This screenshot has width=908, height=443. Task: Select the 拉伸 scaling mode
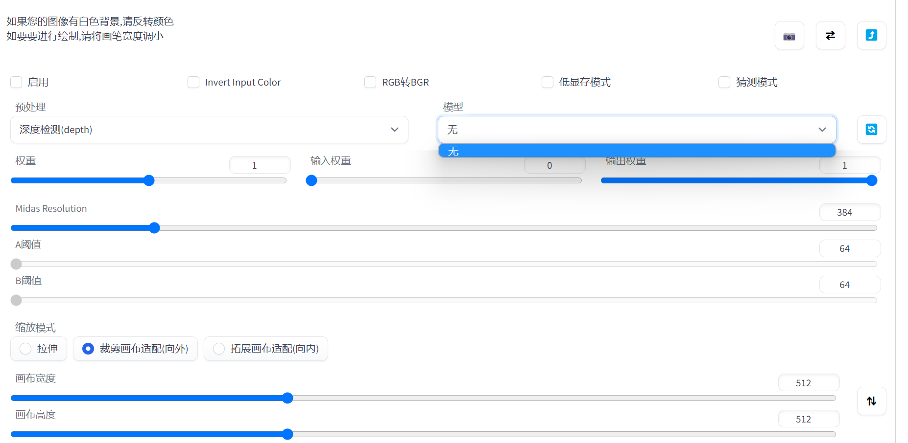tap(25, 349)
